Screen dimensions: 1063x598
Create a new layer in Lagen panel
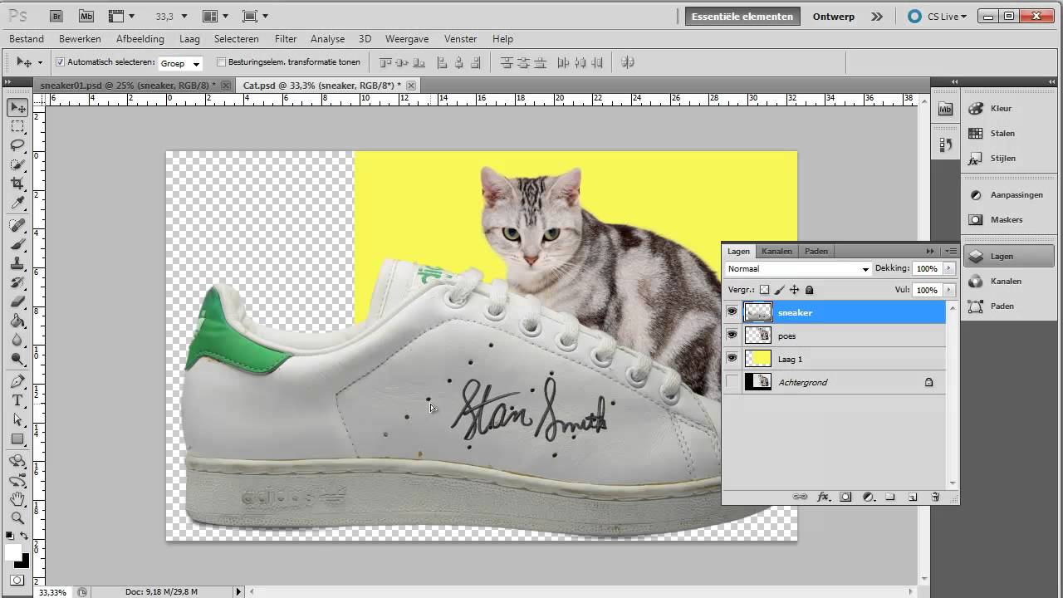(913, 497)
